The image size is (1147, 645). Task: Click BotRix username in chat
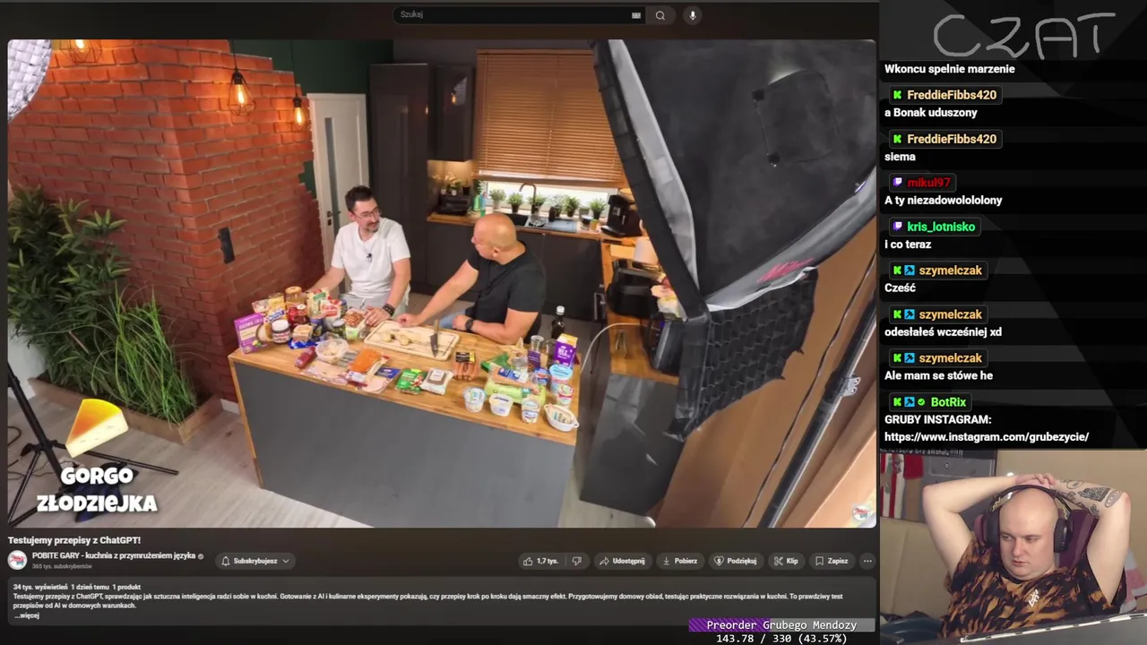pos(948,402)
